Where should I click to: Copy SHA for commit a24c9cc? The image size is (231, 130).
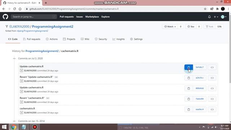pos(188,78)
